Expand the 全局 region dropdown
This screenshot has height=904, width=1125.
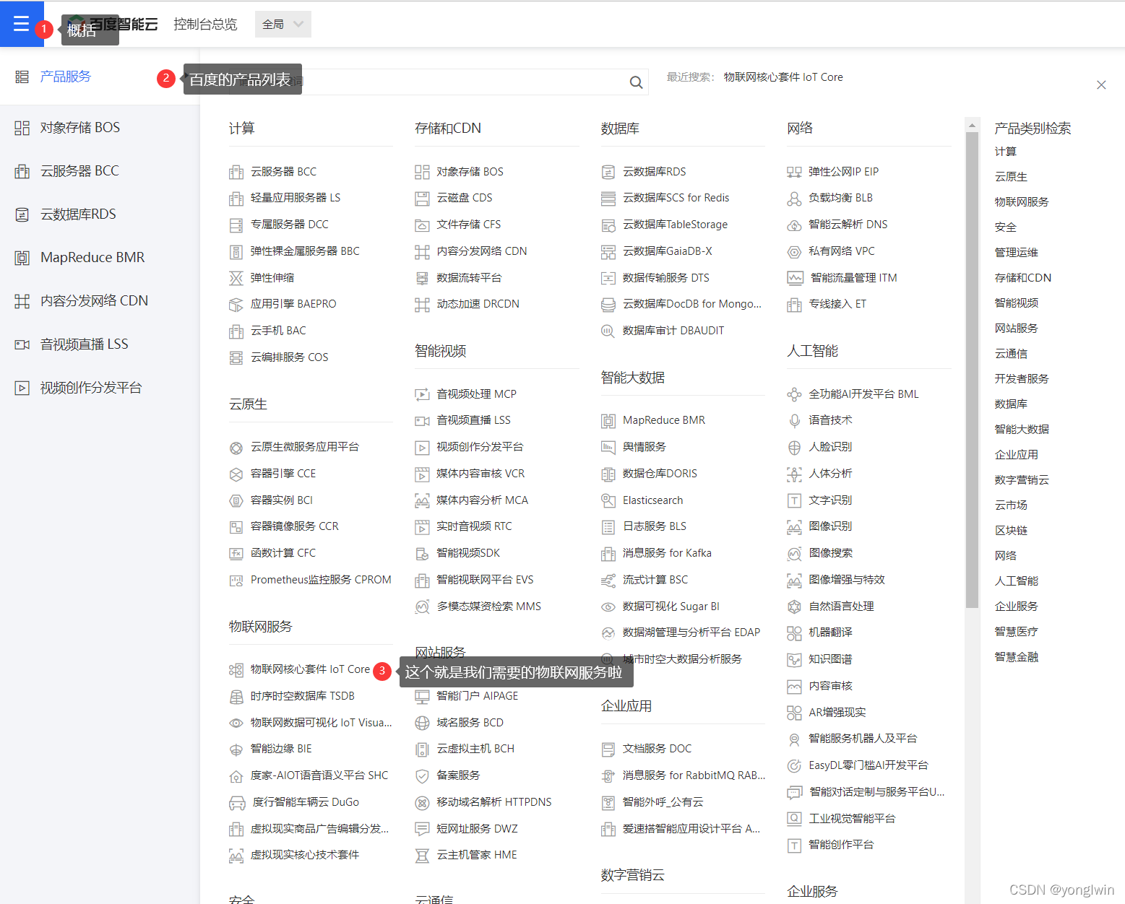pos(283,24)
